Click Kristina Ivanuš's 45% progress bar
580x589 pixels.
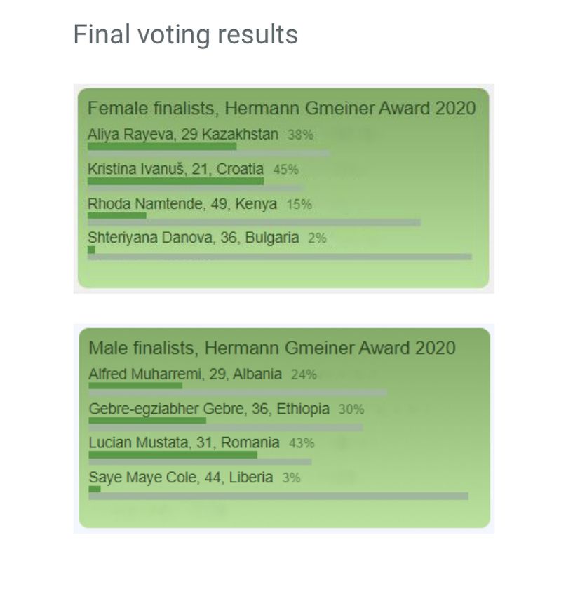coord(175,181)
